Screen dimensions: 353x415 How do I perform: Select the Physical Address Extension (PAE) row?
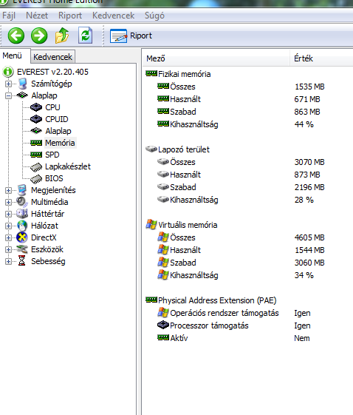(211, 300)
